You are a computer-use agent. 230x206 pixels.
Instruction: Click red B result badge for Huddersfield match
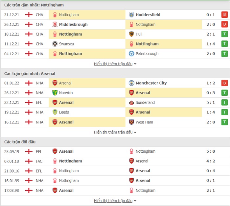coord(224,14)
